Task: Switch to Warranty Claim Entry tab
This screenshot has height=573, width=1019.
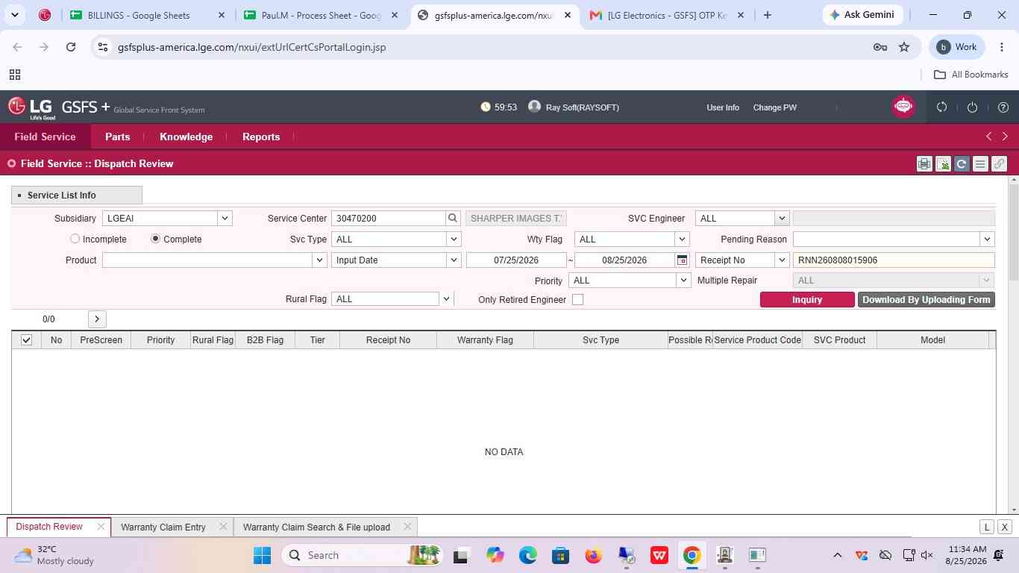Action: [163, 527]
